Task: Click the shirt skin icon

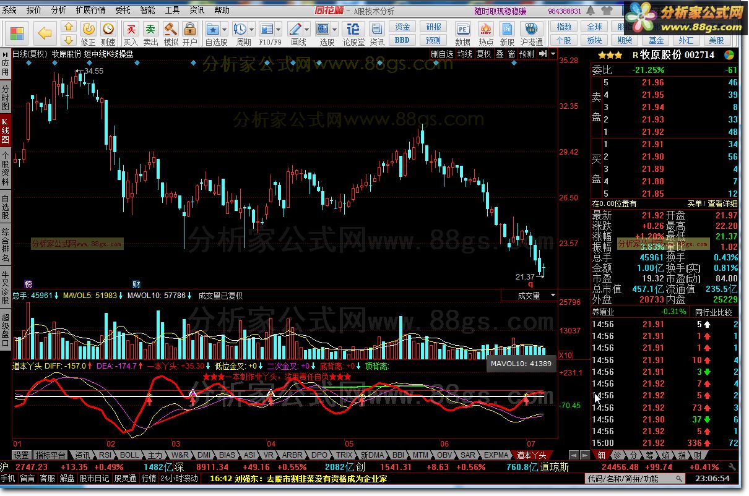Action: [x=607, y=11]
